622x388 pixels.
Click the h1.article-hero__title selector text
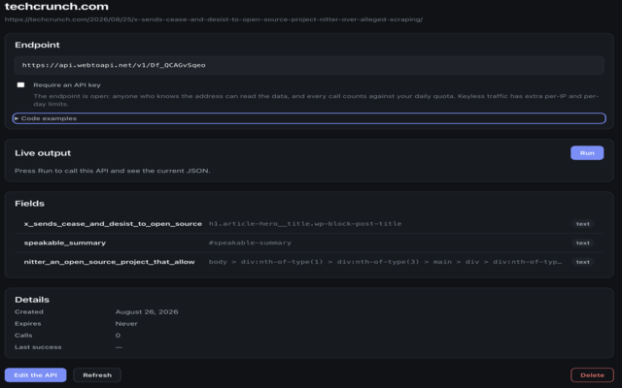(x=305, y=224)
